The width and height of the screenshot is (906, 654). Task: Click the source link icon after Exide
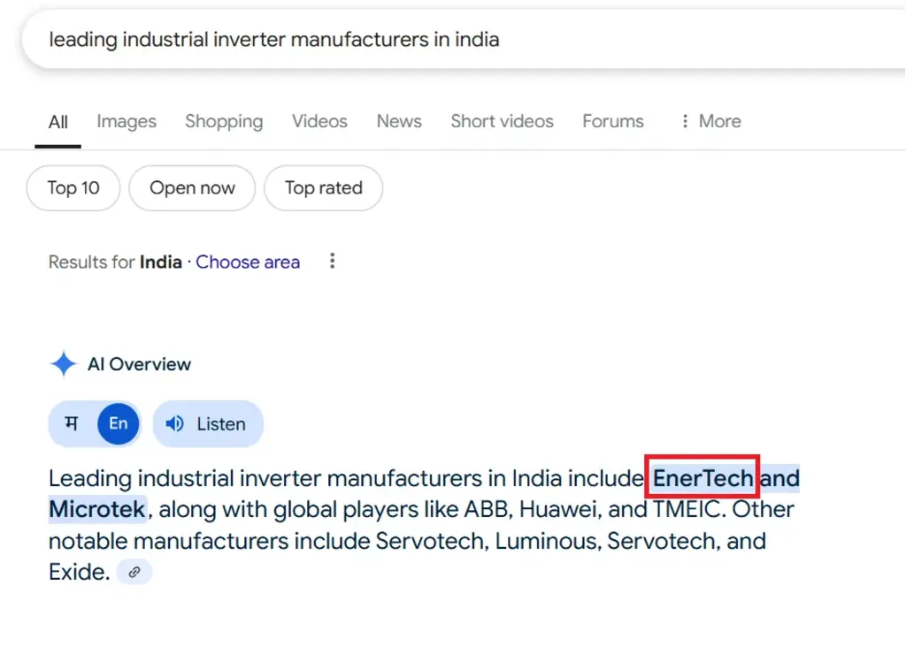click(134, 573)
